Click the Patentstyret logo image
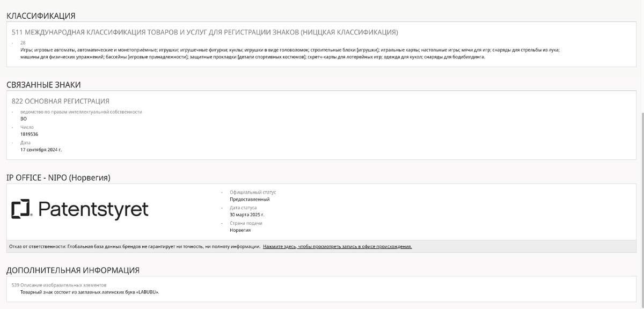The width and height of the screenshot is (644, 309). click(x=80, y=210)
